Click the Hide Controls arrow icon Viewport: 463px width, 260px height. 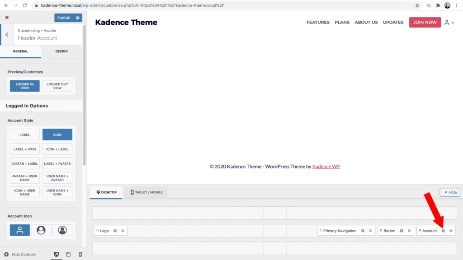coord(6,255)
